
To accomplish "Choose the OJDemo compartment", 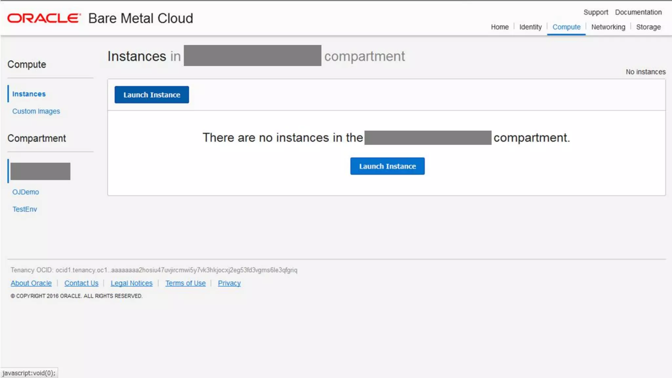I will (26, 192).
